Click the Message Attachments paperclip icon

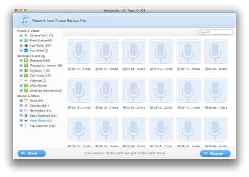pos(26,65)
